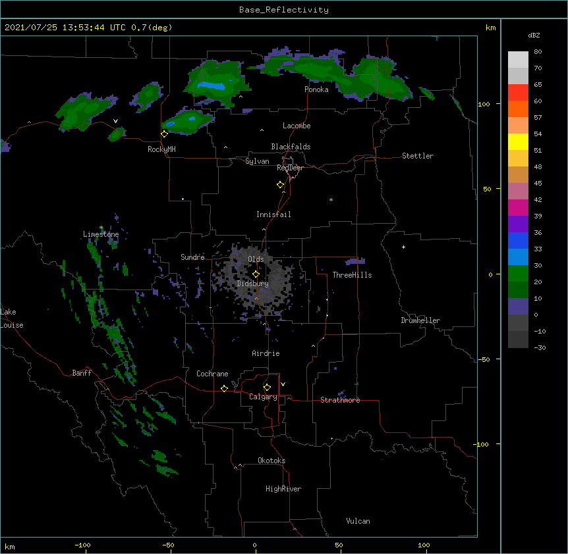Select the Didsbury city label
This screenshot has height=554, width=568.
tap(253, 284)
